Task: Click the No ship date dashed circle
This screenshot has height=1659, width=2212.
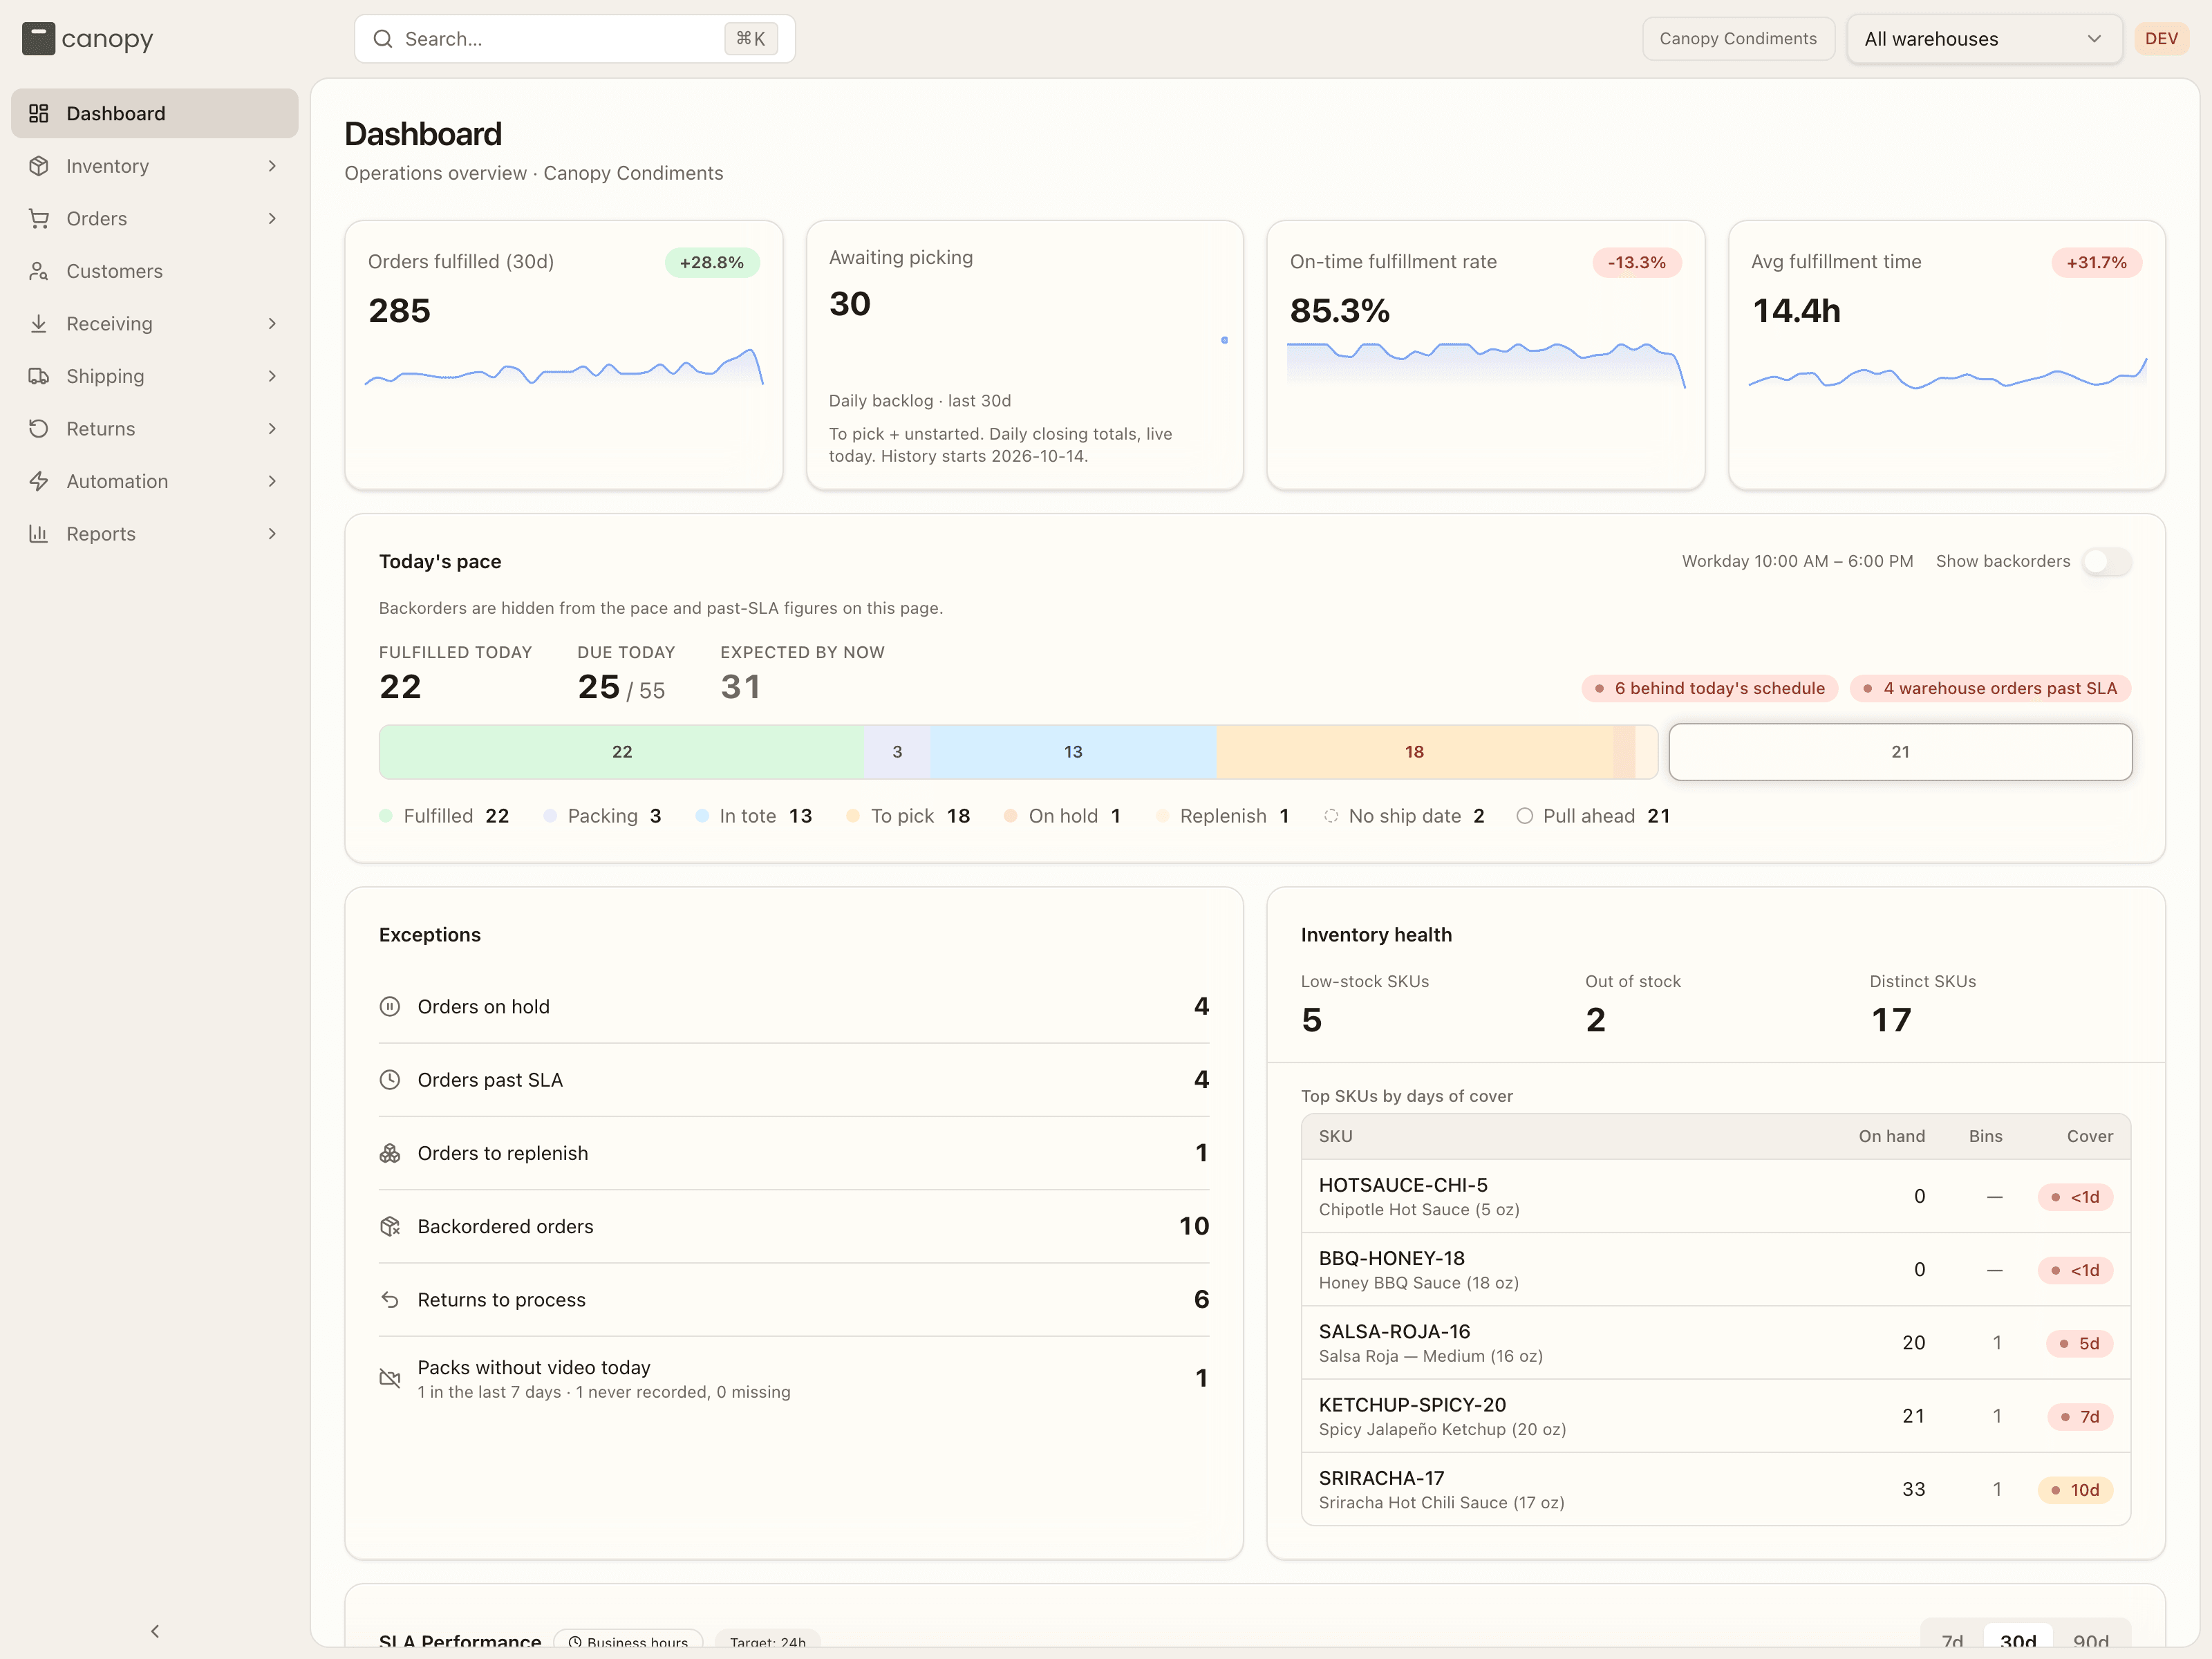Action: pyautogui.click(x=1331, y=816)
